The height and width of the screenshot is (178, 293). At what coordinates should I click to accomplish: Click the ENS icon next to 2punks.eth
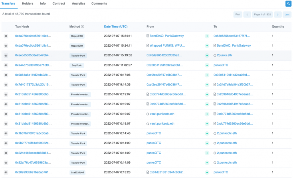(x=215, y=55)
